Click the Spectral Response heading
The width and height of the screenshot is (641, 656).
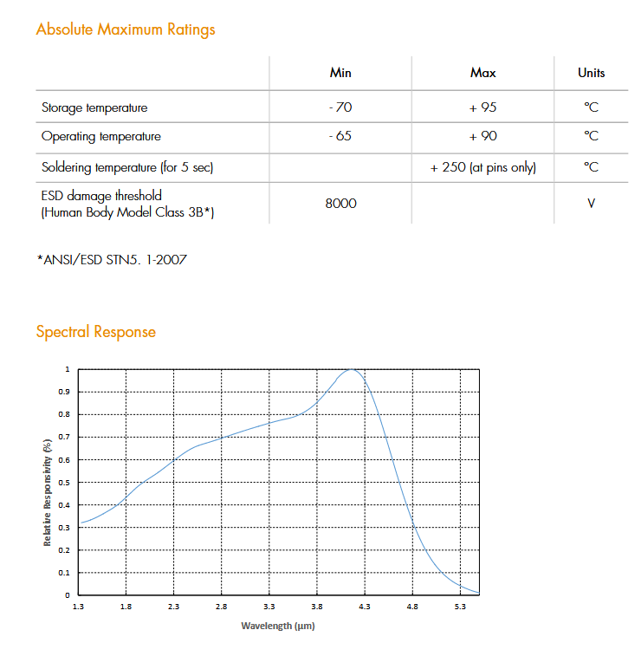(96, 332)
